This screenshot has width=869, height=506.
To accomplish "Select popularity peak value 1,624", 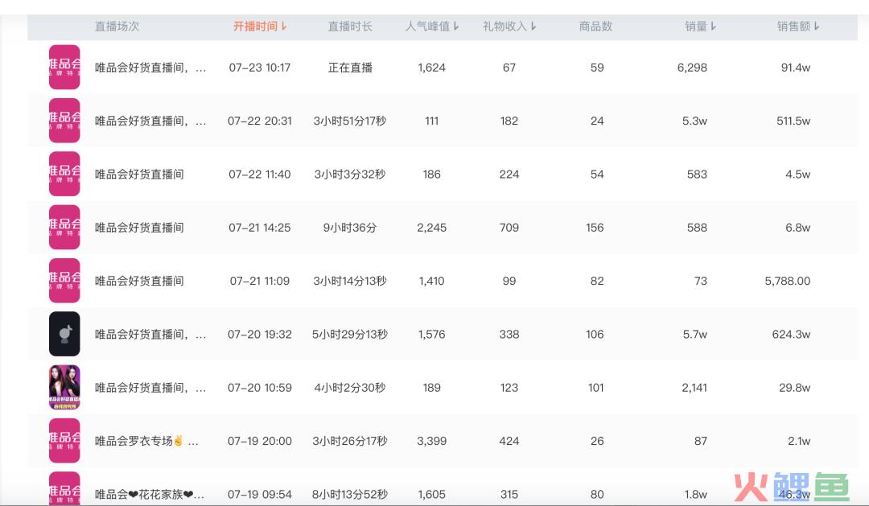I will (432, 68).
